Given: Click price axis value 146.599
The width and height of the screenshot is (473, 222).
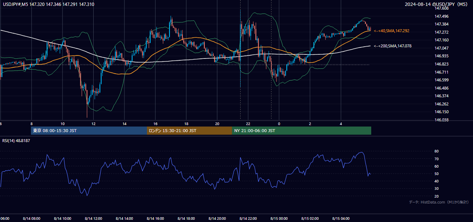Looking at the screenshot, I should (442, 80).
